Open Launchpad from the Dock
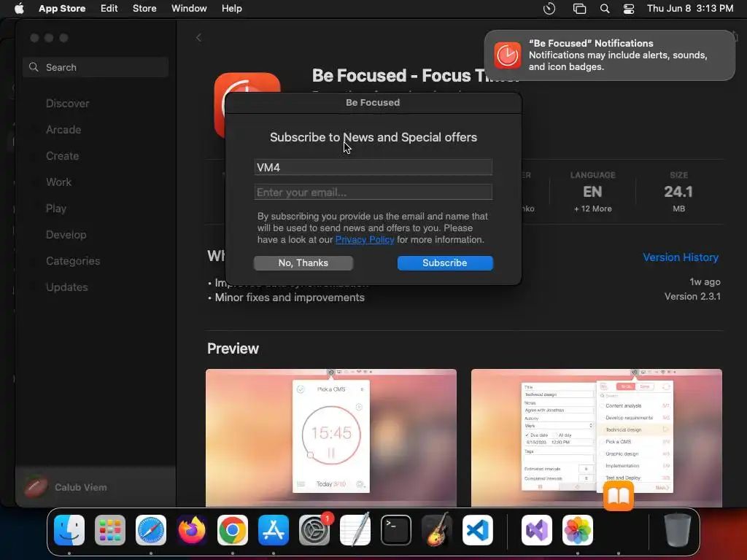This screenshot has height=560, width=747. [110, 530]
